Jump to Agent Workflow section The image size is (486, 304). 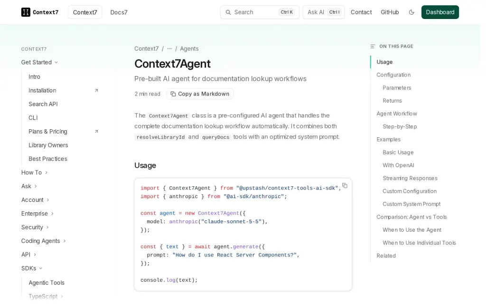(397, 114)
